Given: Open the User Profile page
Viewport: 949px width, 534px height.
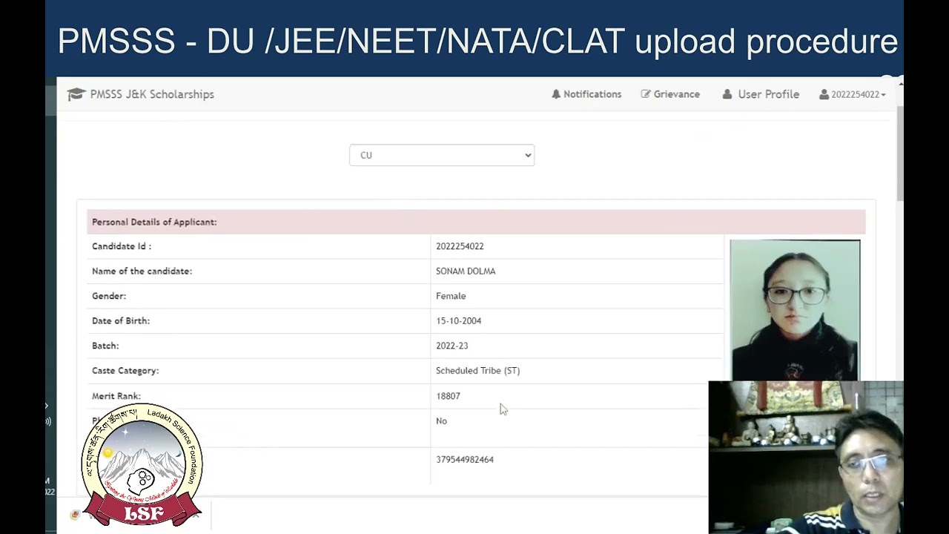Looking at the screenshot, I should [768, 94].
